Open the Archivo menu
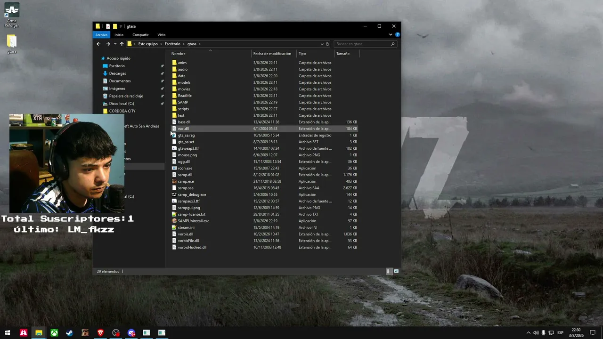Screen dimensions: 603x339 click(101, 35)
